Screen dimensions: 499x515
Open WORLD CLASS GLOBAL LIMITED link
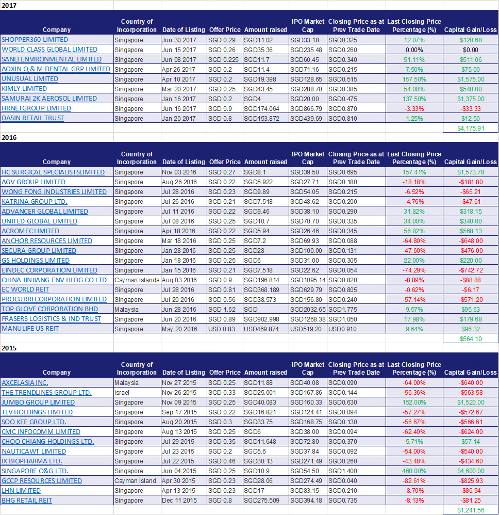point(49,50)
